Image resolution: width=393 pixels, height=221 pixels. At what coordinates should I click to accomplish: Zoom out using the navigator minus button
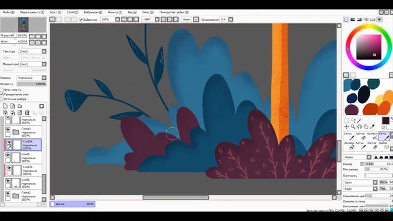point(32,37)
